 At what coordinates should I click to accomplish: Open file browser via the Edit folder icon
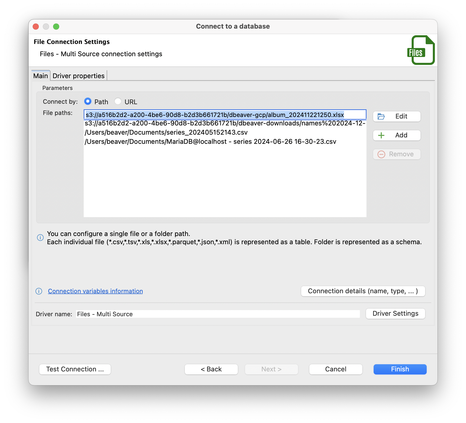tap(381, 116)
